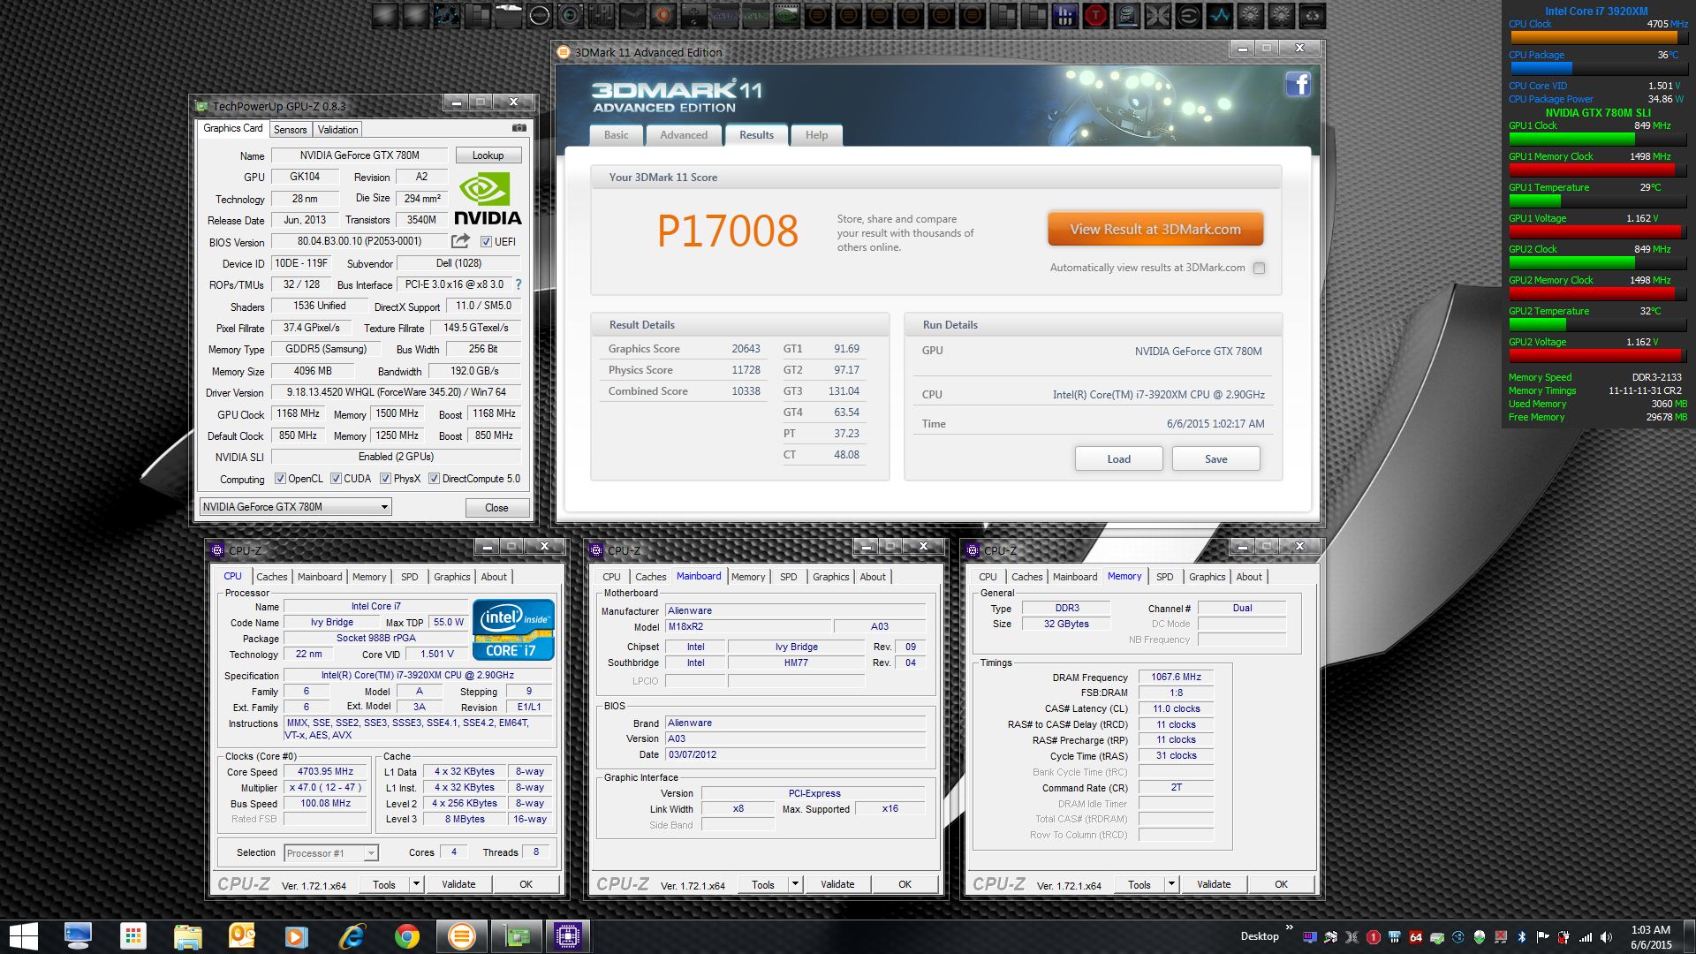1696x954 pixels.
Task: Open Caches tab in CPU-Z CPU window
Action: pos(272,577)
